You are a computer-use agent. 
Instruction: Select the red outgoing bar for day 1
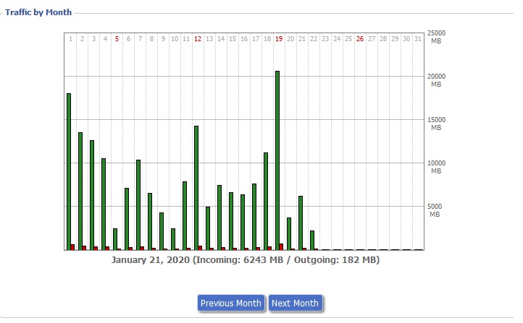pyautogui.click(x=72, y=247)
